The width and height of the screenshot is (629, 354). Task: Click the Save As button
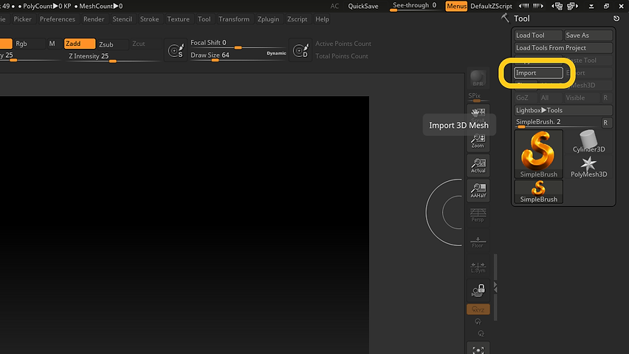pyautogui.click(x=588, y=35)
